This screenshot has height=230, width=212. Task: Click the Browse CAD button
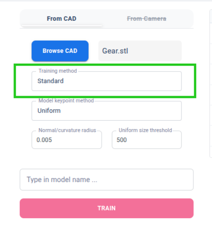click(x=60, y=51)
